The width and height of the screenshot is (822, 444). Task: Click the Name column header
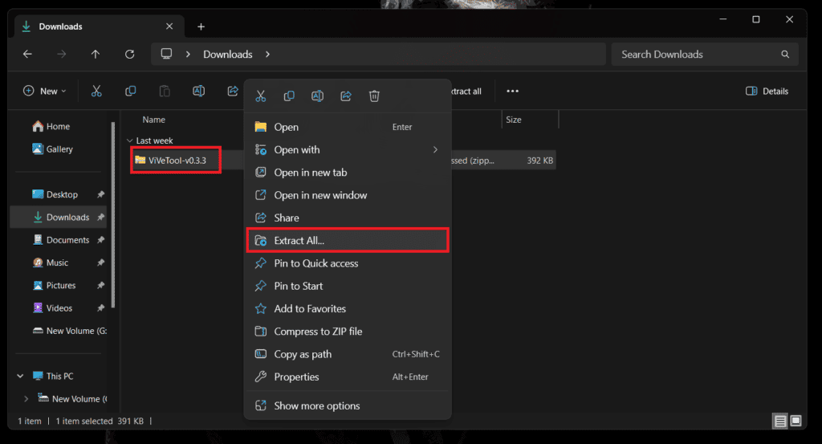(153, 120)
